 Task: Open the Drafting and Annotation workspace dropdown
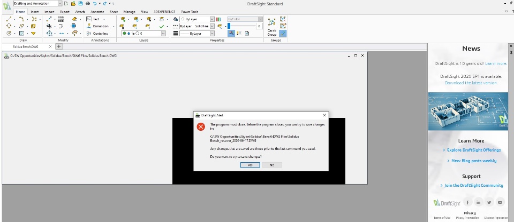59,3
